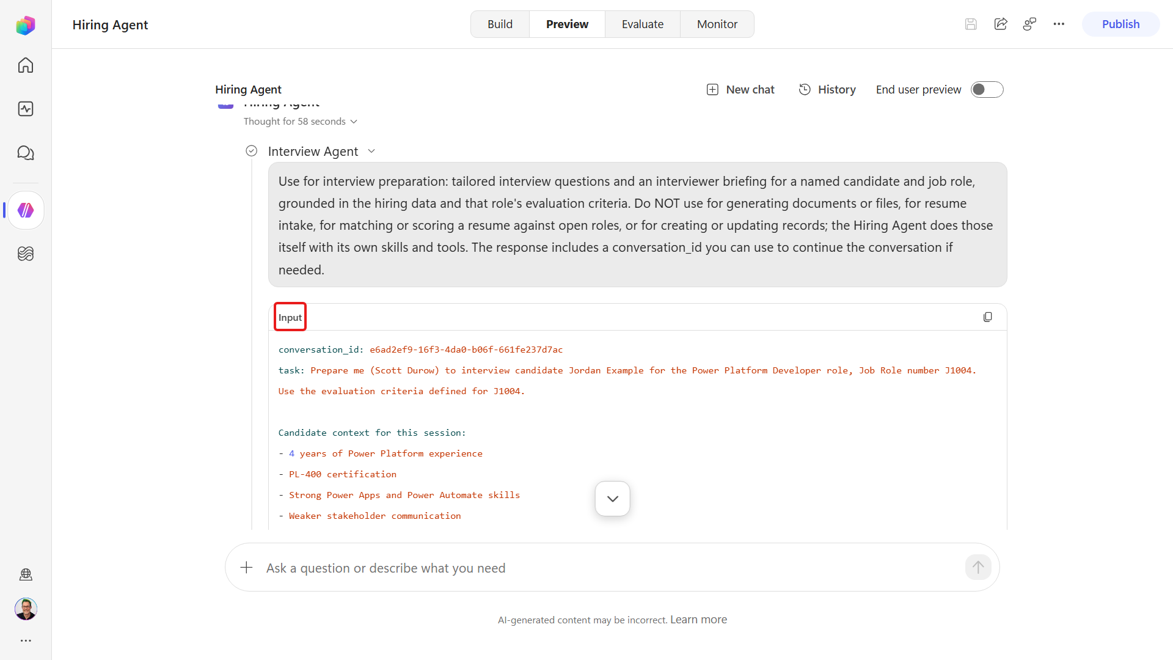The height and width of the screenshot is (660, 1173).
Task: Select the active purple agent sidebar icon
Action: 26,210
